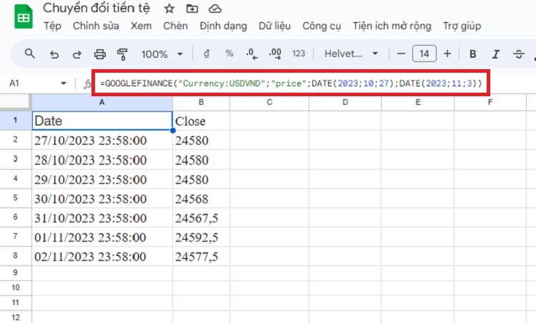The height and width of the screenshot is (323, 536).
Task: Open the Google Sheets home icon
Action: coord(24,16)
